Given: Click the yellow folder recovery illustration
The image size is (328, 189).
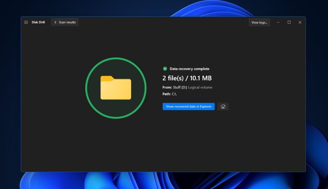Looking at the screenshot, I should click(x=116, y=88).
